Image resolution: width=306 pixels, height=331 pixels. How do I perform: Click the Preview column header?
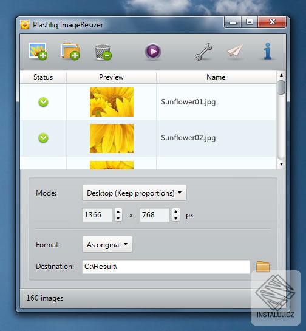point(112,77)
